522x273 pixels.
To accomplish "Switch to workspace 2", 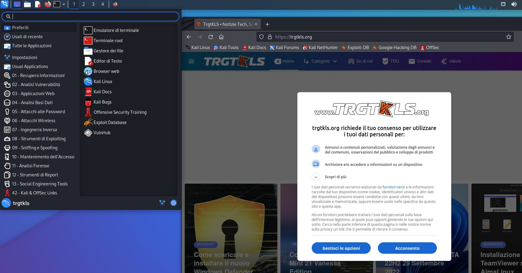I will point(83,4).
